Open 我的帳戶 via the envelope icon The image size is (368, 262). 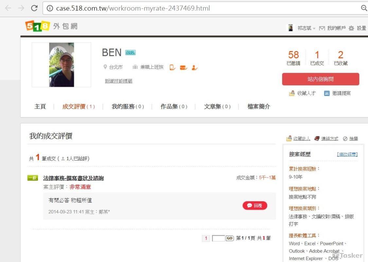[322, 28]
